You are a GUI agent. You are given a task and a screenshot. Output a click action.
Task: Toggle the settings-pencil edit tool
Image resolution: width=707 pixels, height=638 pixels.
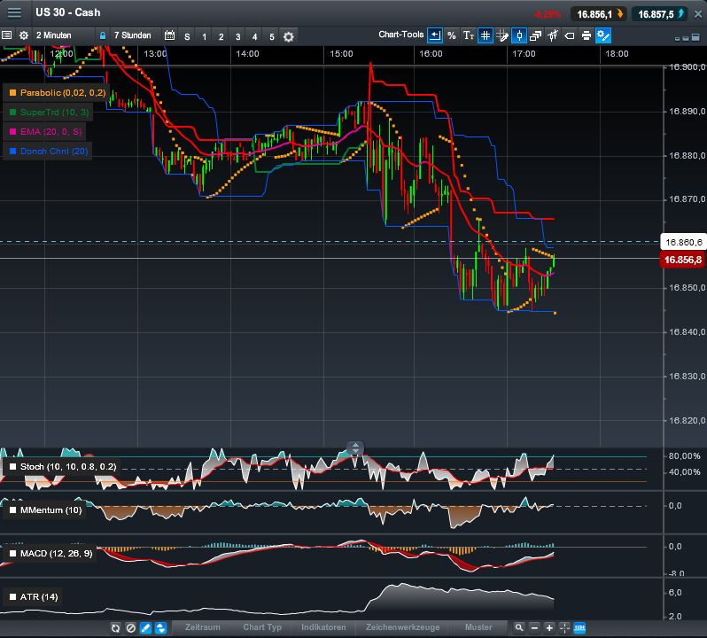(x=603, y=35)
